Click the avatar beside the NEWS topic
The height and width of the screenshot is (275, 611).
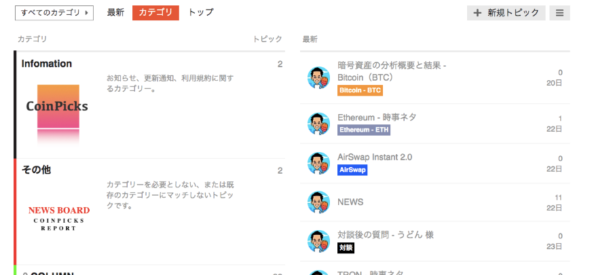click(319, 202)
